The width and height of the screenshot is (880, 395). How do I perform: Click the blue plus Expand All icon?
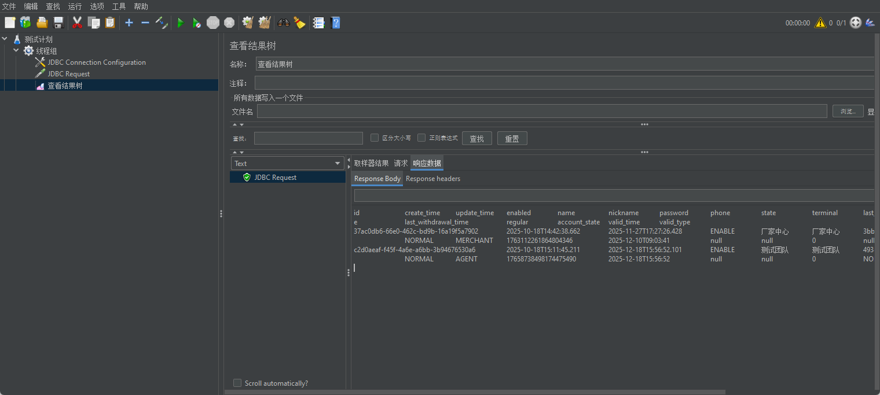pos(129,23)
